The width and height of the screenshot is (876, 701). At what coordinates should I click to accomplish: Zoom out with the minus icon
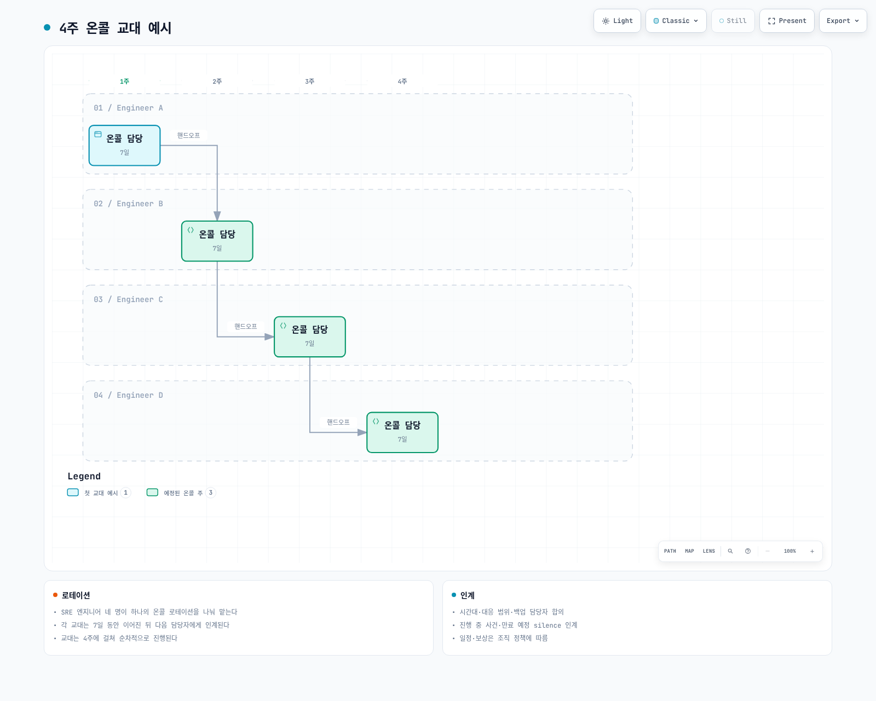coord(767,551)
